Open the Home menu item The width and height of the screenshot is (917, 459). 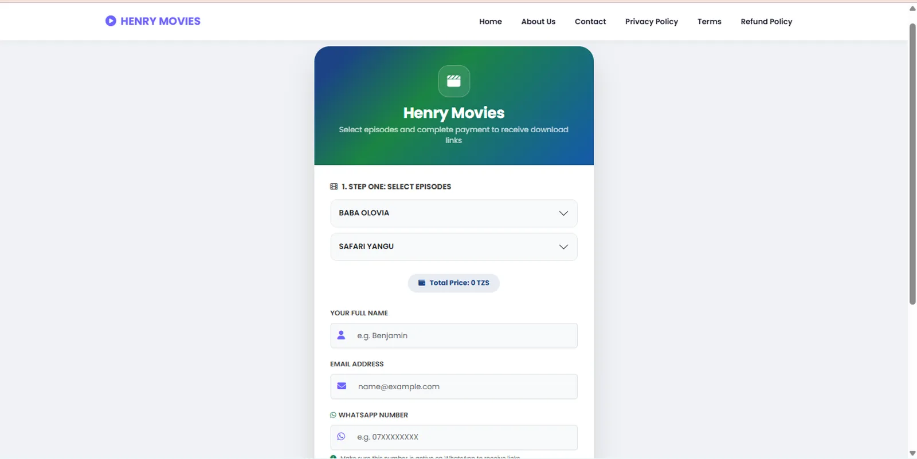(x=491, y=22)
